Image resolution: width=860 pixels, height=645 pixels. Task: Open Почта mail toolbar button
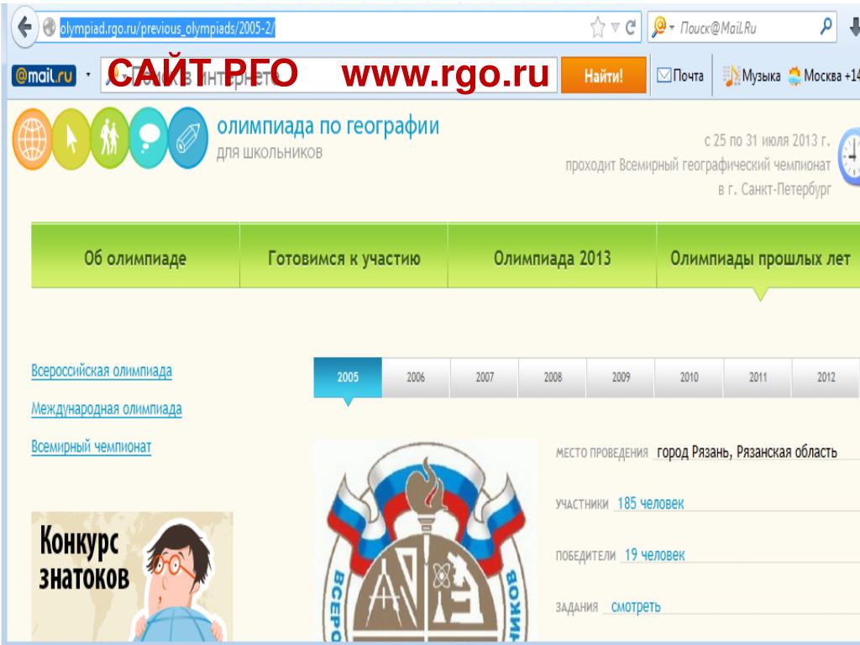(680, 75)
